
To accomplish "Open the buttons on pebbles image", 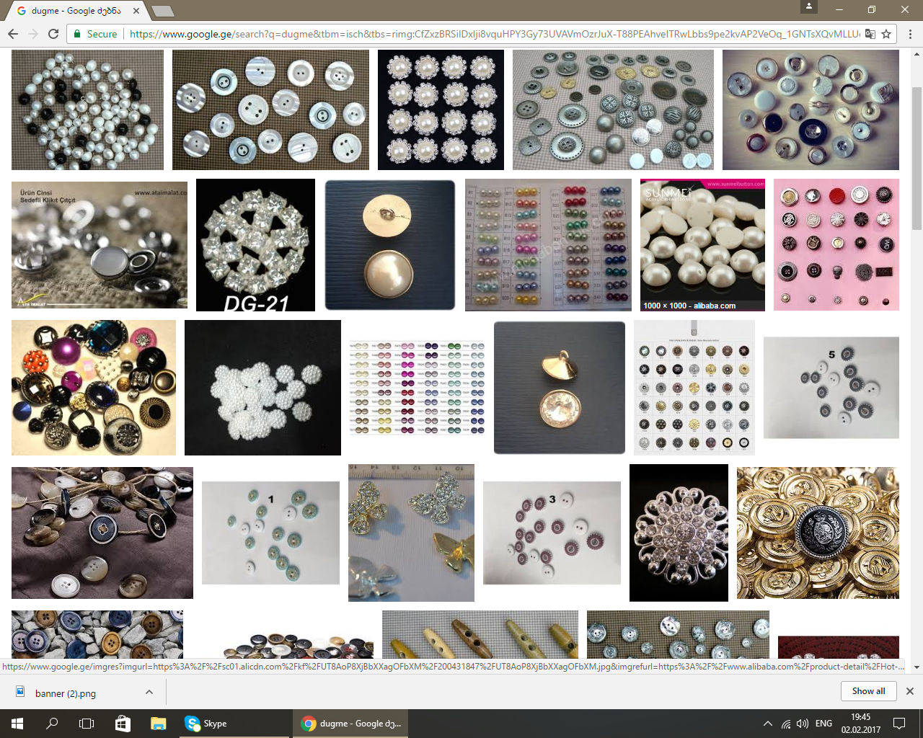I will 97,635.
